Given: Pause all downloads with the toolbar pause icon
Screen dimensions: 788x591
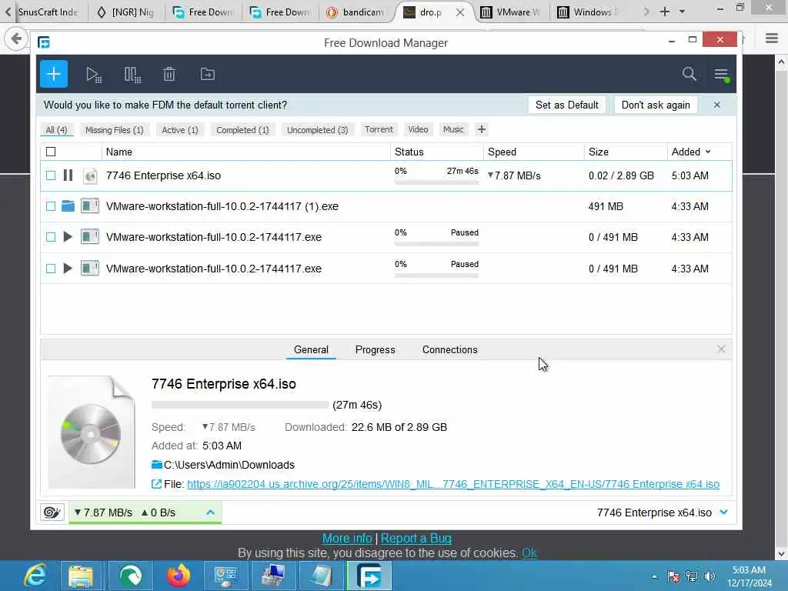Looking at the screenshot, I should [132, 75].
